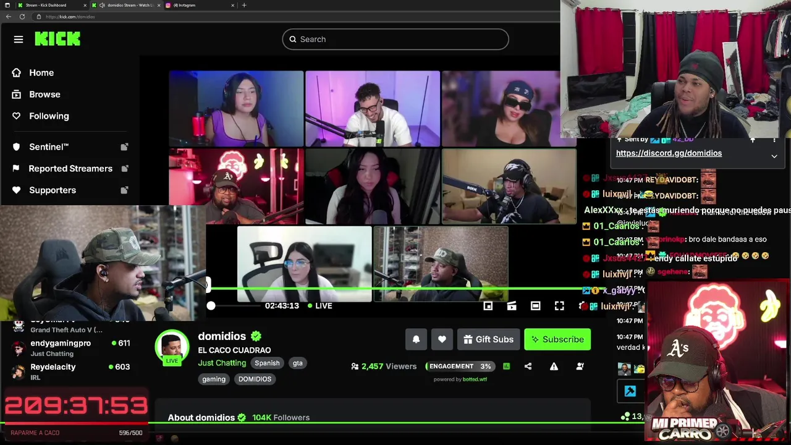This screenshot has height=445, width=791.
Task: Click the search magnifier icon
Action: (x=293, y=40)
